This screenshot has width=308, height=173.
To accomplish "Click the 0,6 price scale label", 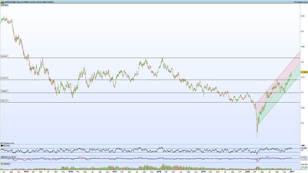I will (x=303, y=123).
